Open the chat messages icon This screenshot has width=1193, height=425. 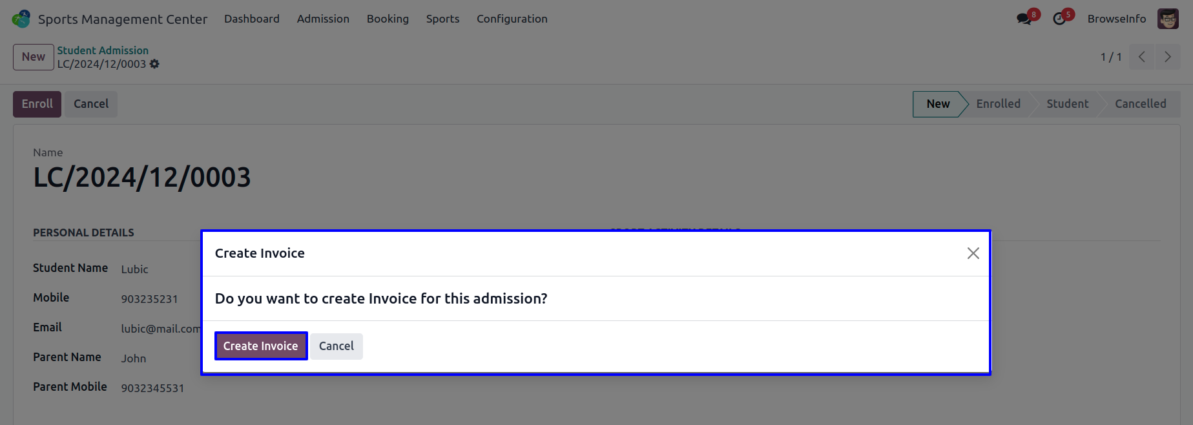coord(1024,19)
